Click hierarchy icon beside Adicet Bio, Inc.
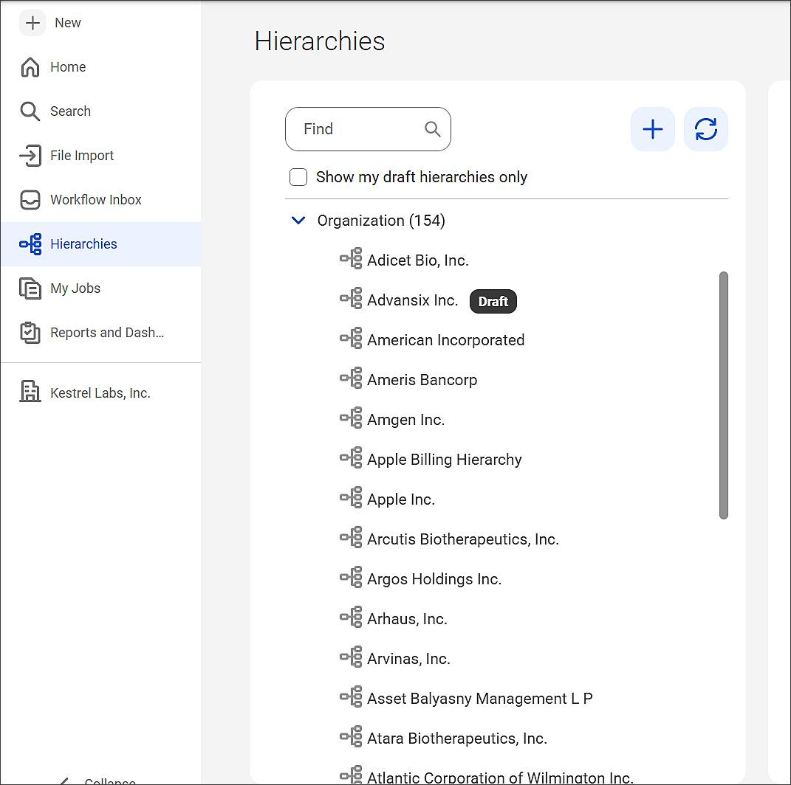The height and width of the screenshot is (785, 791). coord(351,258)
